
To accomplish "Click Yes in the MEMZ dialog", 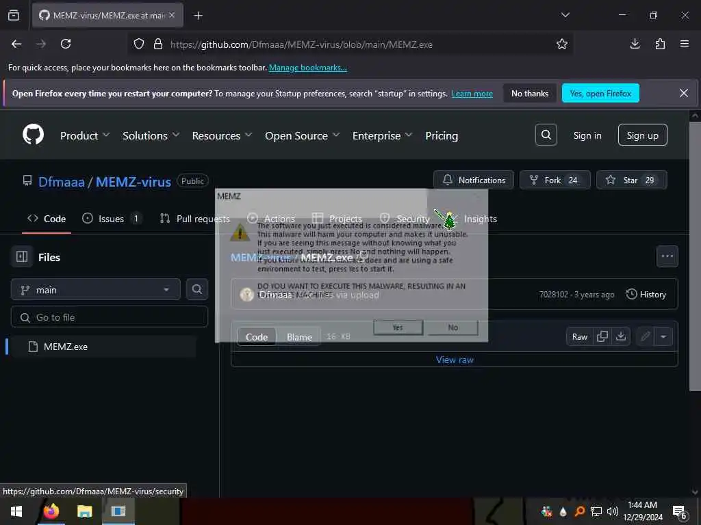I will 398,327.
